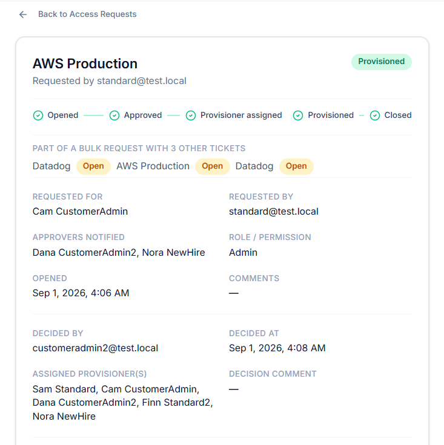Click the Comments label
The image size is (444, 445).
254,278
